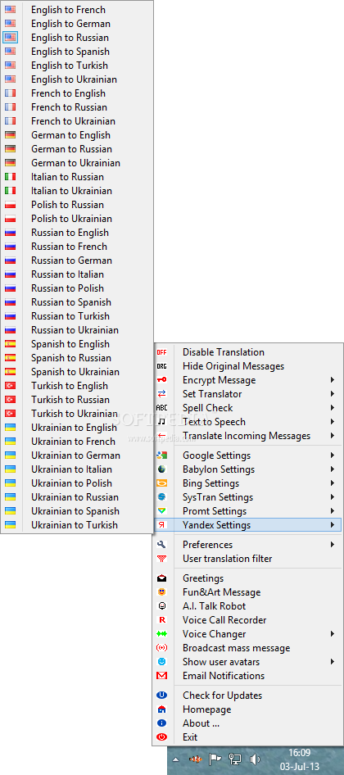Expand the Spell Check submenu arrow
This screenshot has width=344, height=775.
coord(333,408)
